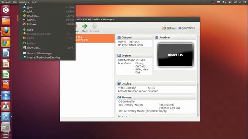Click the 09:16 clock in top panel
This screenshot has height=139, width=248.
(238, 2)
